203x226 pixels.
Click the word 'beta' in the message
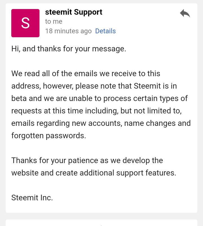(x=19, y=98)
